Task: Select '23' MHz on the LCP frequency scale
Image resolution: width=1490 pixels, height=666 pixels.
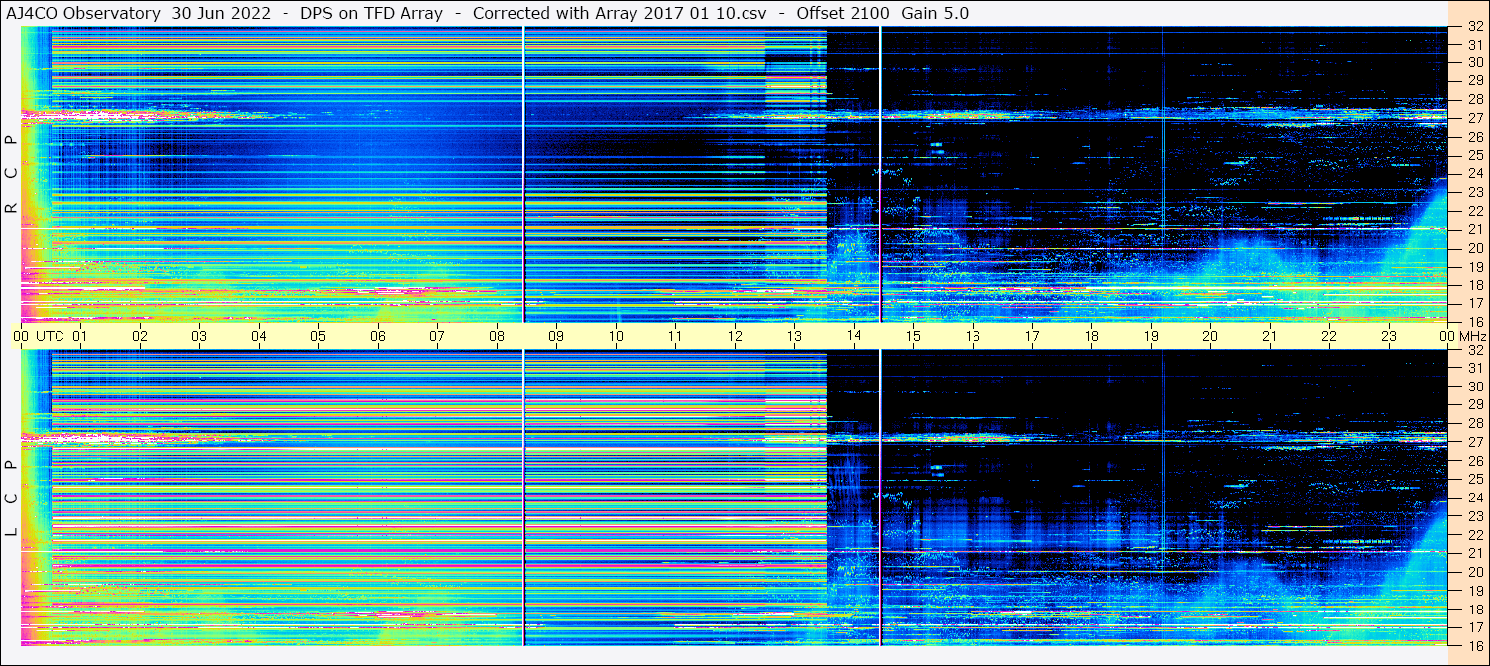Action: coord(1475,516)
